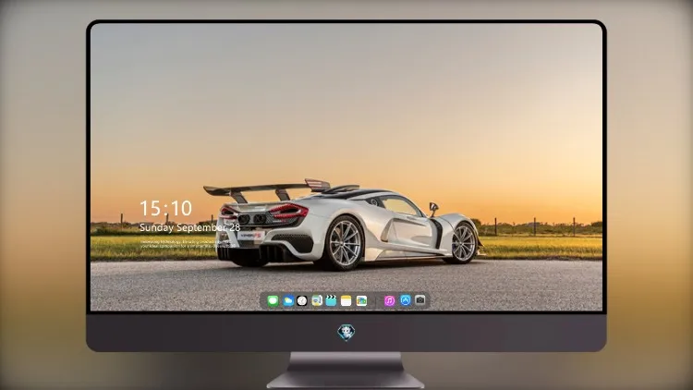Click the 15:10 clock widget
This screenshot has width=693, height=390.
pyautogui.click(x=165, y=208)
